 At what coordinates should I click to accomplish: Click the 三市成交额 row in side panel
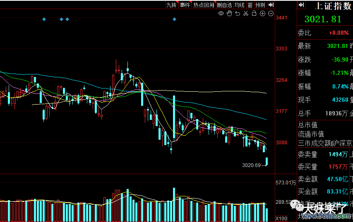tap(325, 143)
